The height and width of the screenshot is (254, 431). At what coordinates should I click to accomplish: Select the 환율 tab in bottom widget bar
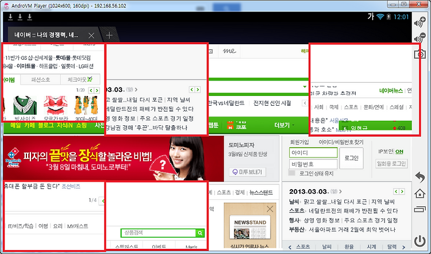349,247
